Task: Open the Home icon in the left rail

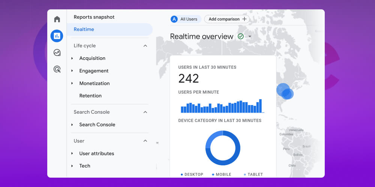Action: [x=57, y=19]
